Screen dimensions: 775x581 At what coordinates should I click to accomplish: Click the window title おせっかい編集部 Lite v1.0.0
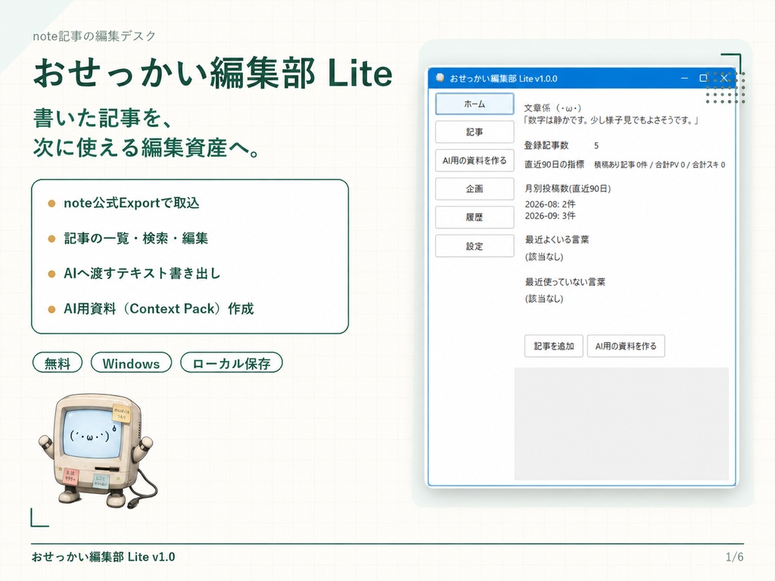pos(503,79)
